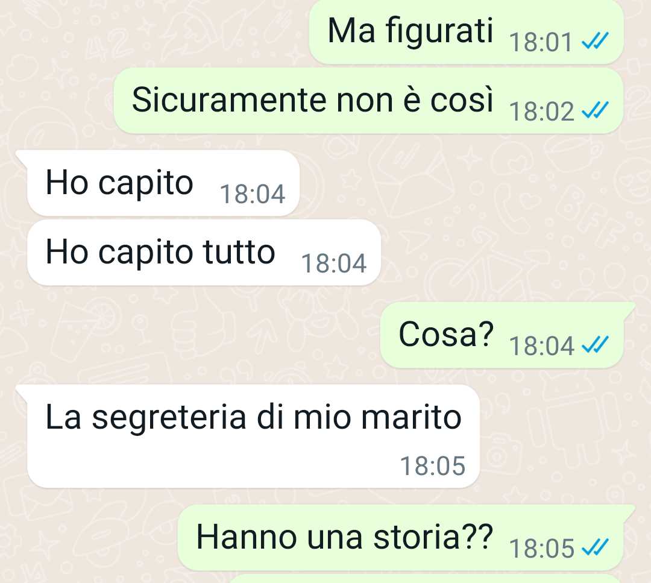Click the blue double-check beside 18:01
Screen dimensions: 651x583
pyautogui.click(x=596, y=40)
